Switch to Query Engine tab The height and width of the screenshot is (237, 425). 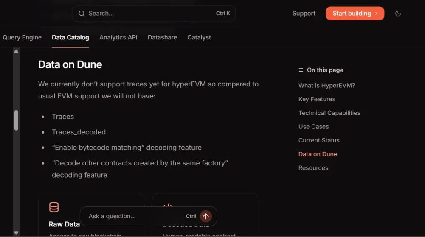point(22,37)
